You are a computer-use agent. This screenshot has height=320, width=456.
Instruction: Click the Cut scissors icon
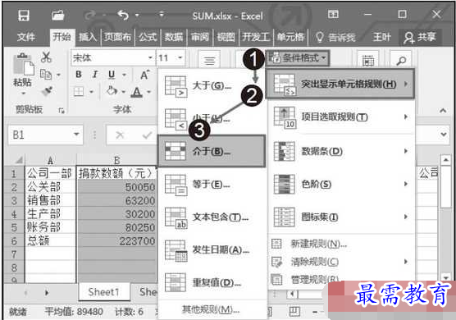pyautogui.click(x=46, y=57)
